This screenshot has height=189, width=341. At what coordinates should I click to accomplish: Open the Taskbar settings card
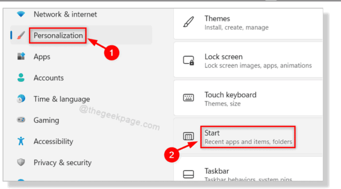[248, 169]
